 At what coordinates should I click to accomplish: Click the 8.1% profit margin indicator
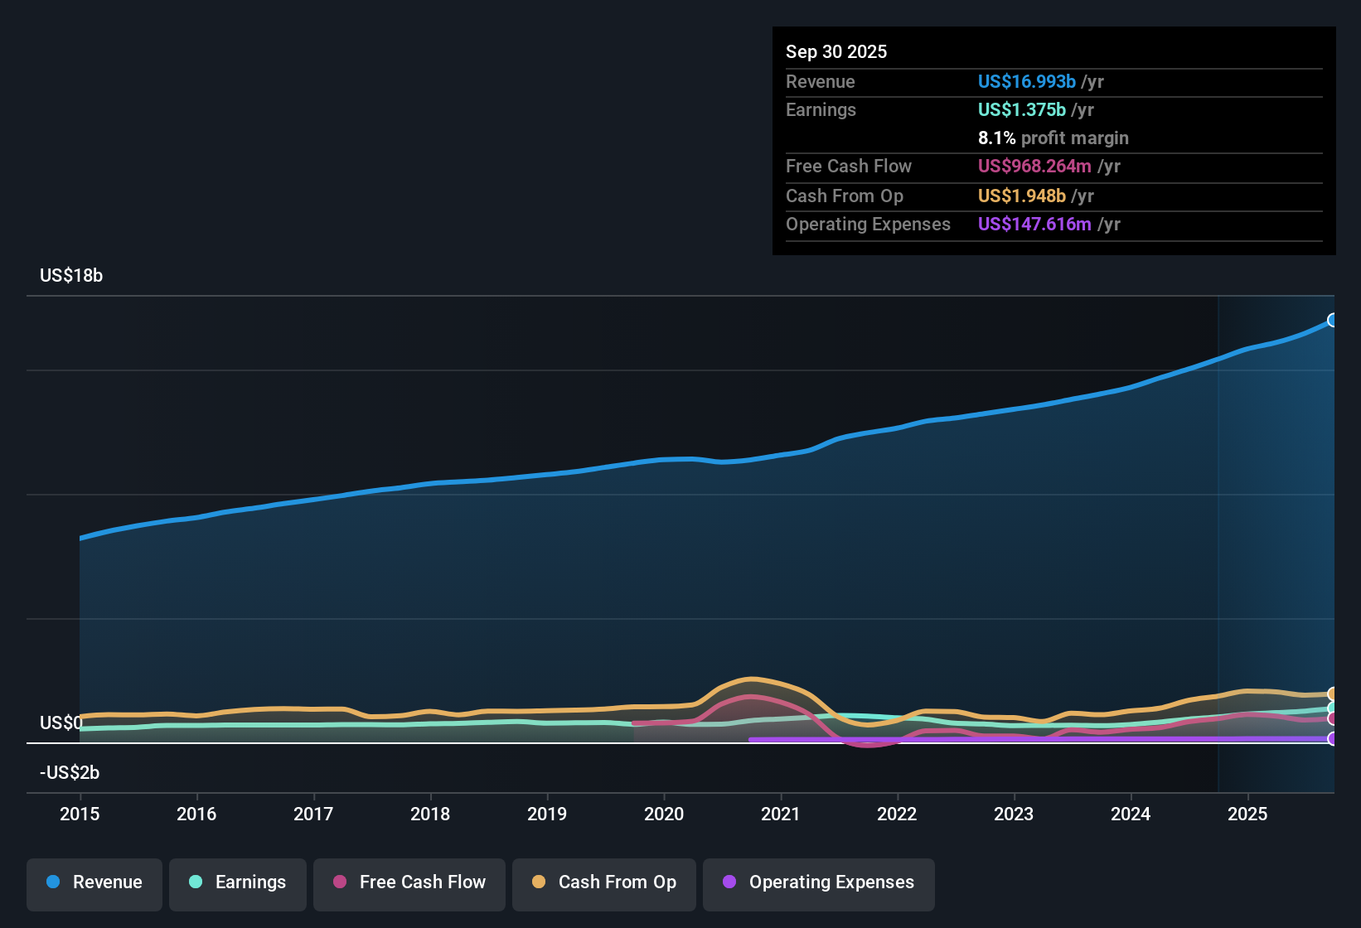pyautogui.click(x=1053, y=138)
